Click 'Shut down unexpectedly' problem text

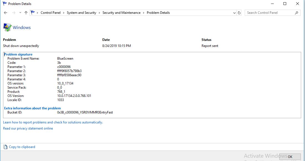[x=21, y=46]
